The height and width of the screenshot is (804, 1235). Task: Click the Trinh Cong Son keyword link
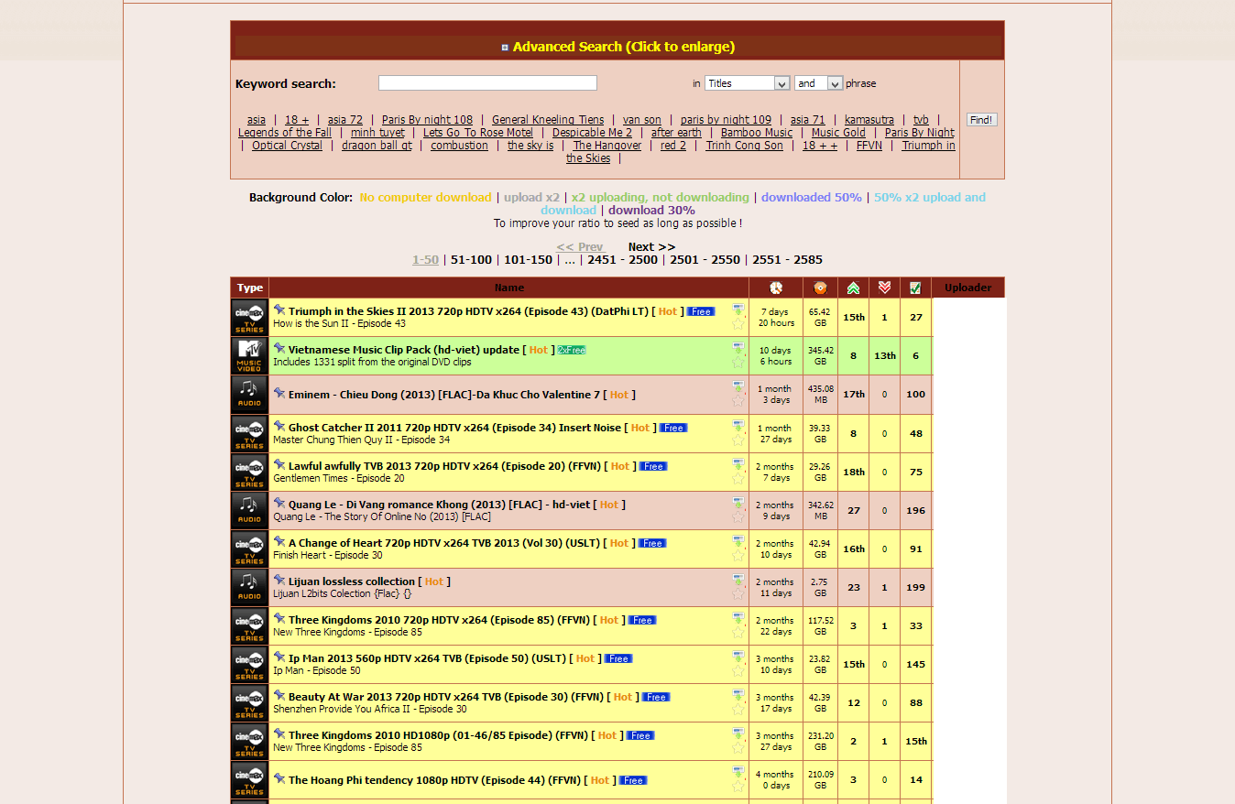tap(744, 146)
